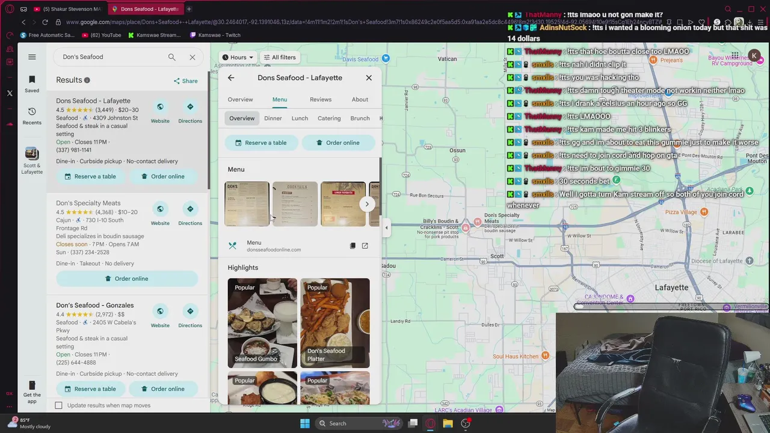Close the Dons Seafood details panel
This screenshot has height=433, width=770.
(369, 78)
